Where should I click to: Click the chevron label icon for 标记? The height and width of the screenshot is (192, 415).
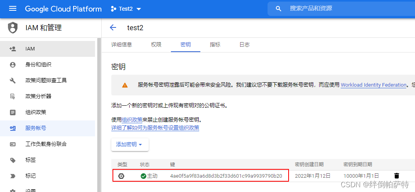click(13, 176)
